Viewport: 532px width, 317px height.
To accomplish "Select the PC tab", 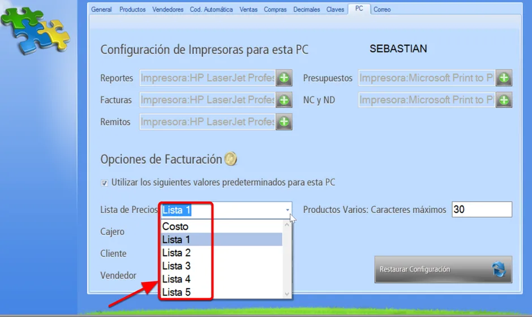I will (359, 8).
